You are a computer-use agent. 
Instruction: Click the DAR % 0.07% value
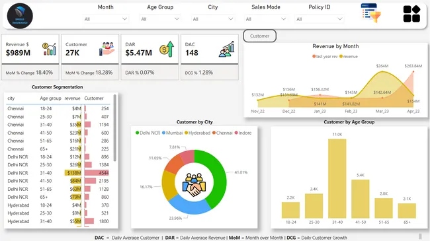(x=140, y=73)
